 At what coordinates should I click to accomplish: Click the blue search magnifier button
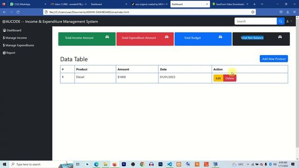[x=280, y=21]
